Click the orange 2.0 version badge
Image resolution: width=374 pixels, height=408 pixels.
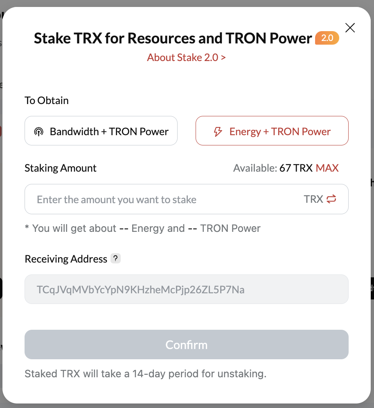point(327,39)
